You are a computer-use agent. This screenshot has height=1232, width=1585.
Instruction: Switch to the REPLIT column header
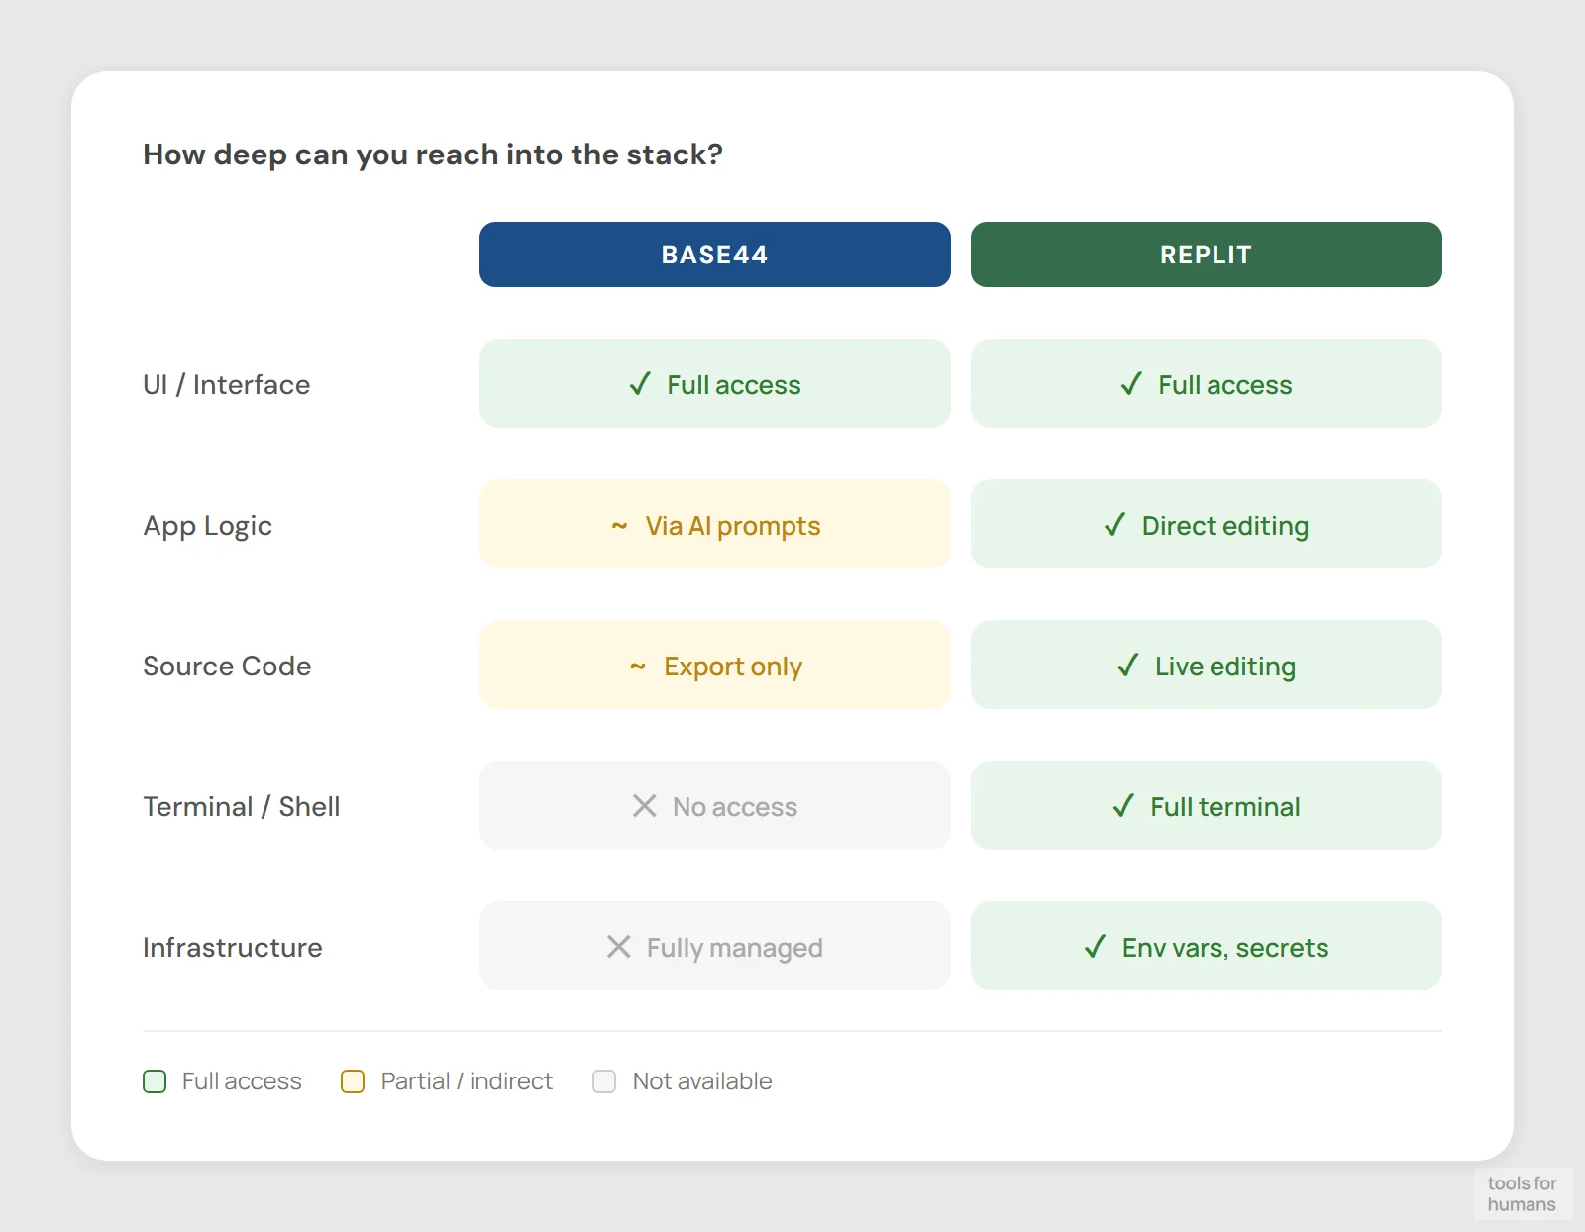pyautogui.click(x=1205, y=255)
